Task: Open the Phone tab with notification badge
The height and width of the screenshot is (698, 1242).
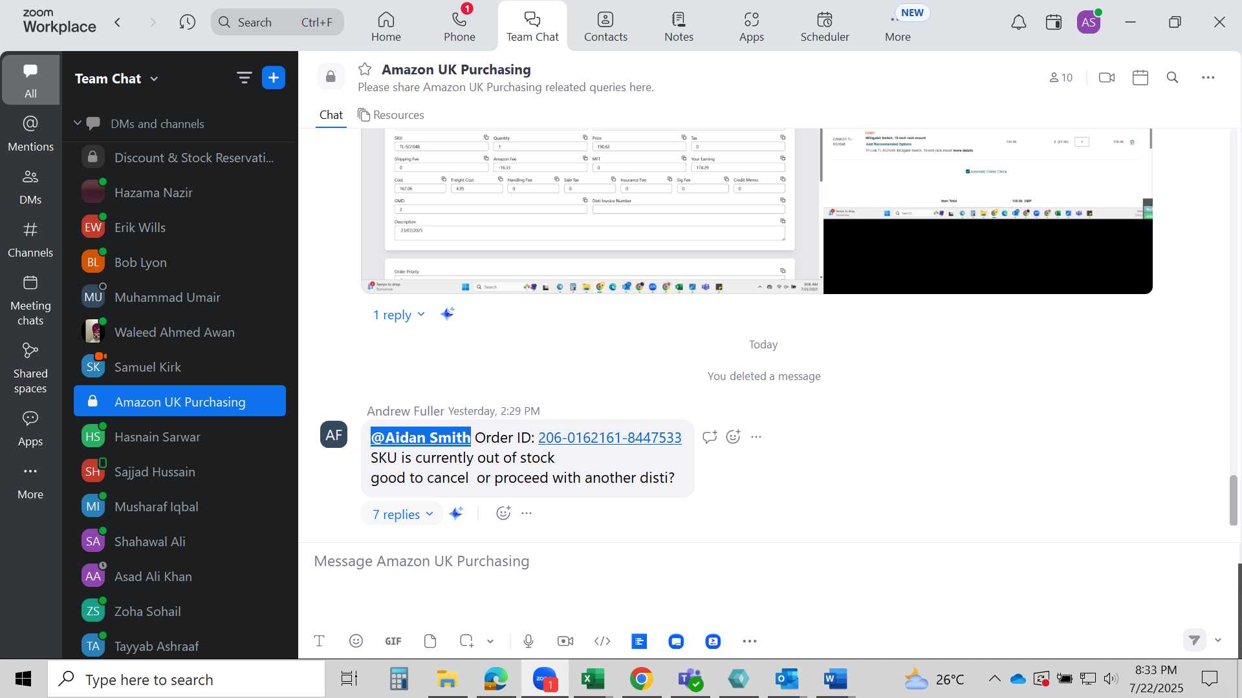Action: (x=459, y=26)
